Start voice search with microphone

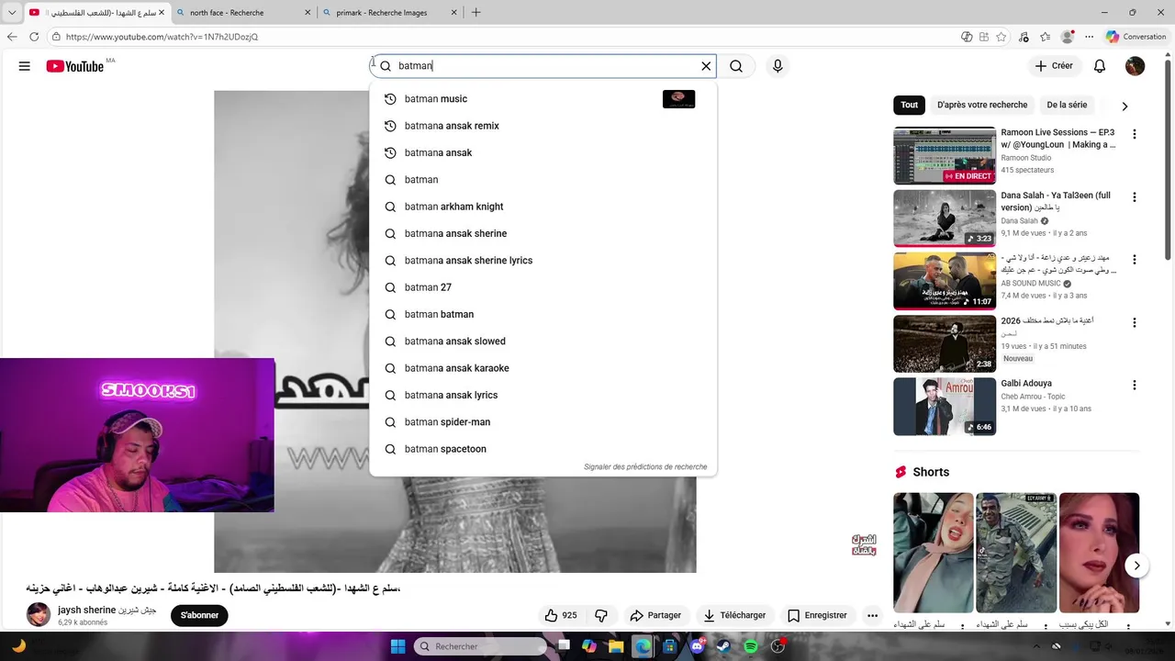coord(778,66)
